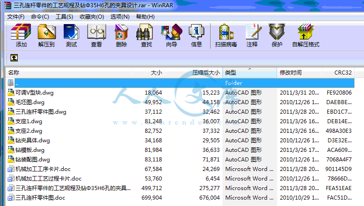Sort by 类型 column header
Screen dimensions: 364x206
(x=249, y=73)
